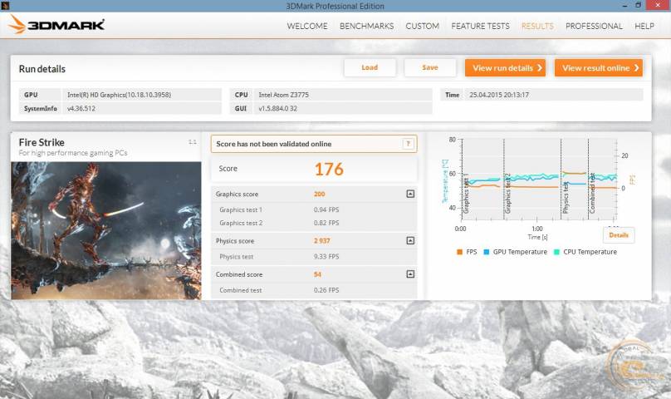Click the validation help question mark icon
The width and height of the screenshot is (671, 399).
click(409, 144)
